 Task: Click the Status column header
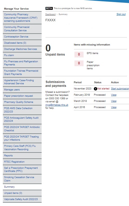pyautogui.click(x=98, y=82)
